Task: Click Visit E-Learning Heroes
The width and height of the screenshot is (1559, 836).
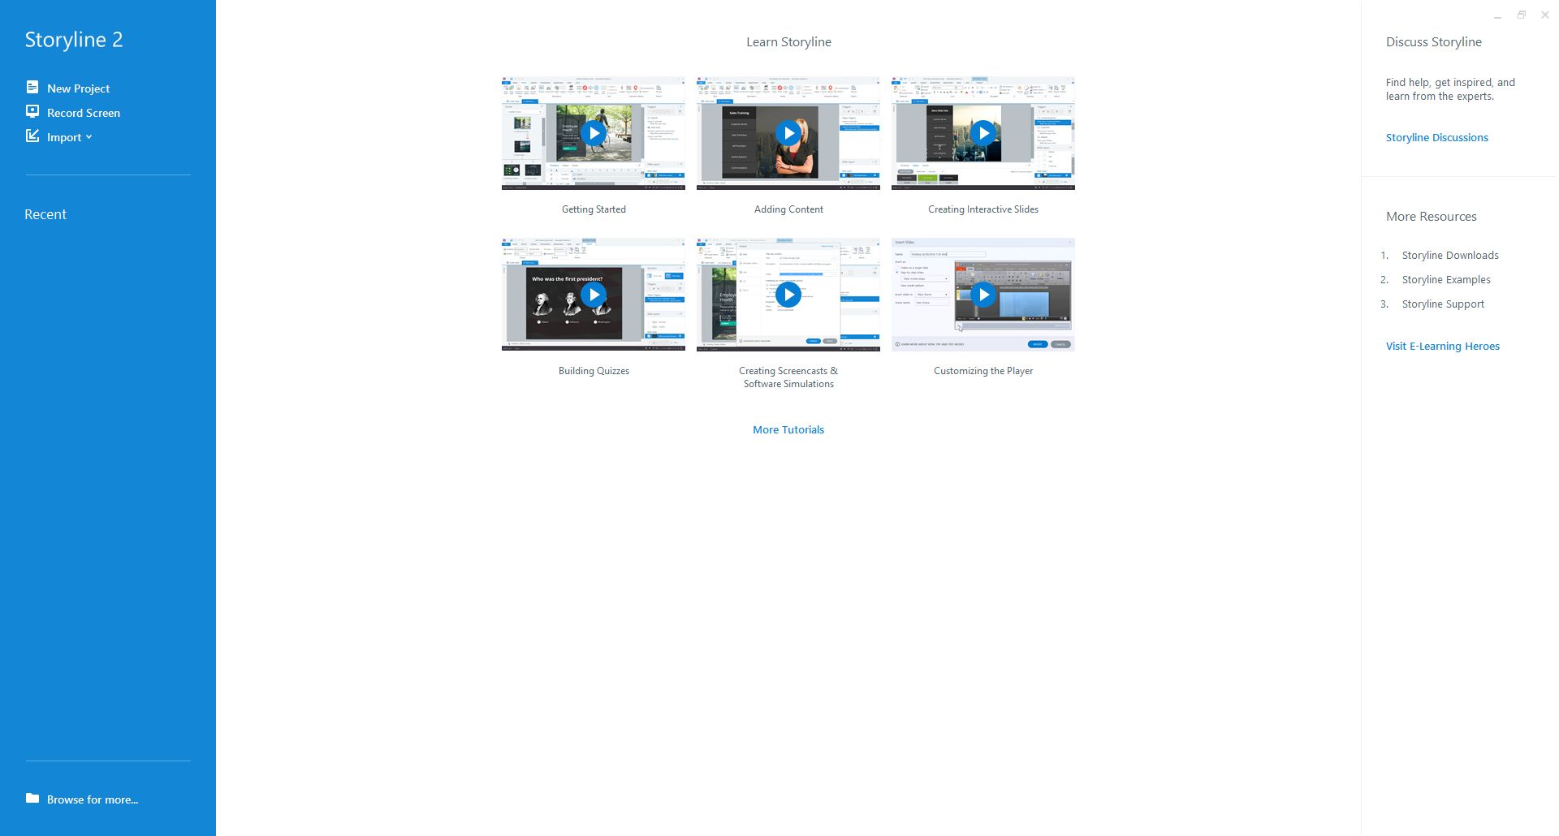Action: 1442,346
